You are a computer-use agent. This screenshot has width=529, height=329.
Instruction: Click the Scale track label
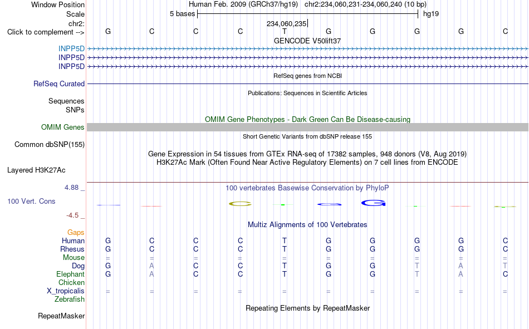click(x=75, y=14)
